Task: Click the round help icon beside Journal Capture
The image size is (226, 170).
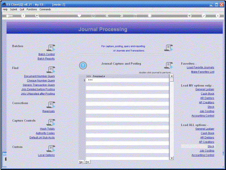Action: tap(83, 65)
